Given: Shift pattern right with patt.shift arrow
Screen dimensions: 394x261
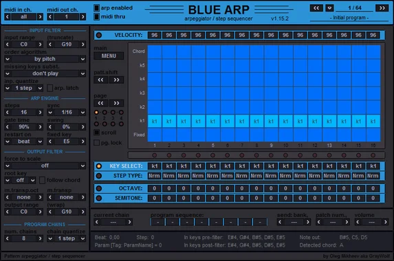Looking at the screenshot, I should (x=116, y=80).
